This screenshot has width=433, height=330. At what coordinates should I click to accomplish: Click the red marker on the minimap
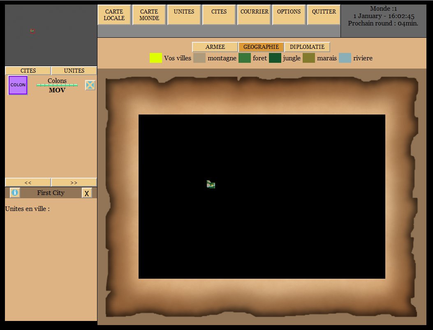tap(32, 31)
